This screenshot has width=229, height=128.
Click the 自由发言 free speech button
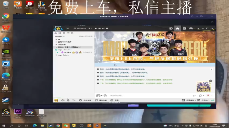click(x=85, y=100)
